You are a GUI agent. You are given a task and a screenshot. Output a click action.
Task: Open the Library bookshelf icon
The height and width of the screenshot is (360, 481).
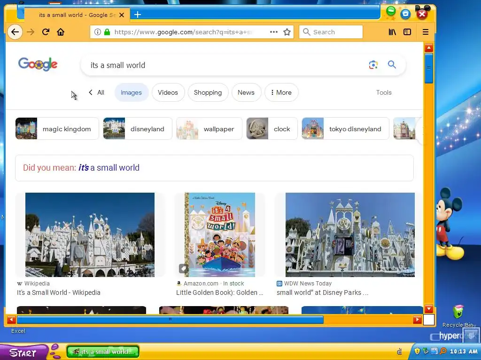392,32
